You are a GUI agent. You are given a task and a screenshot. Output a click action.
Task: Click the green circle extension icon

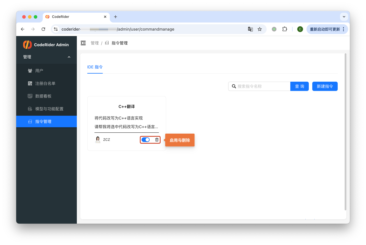click(x=274, y=29)
